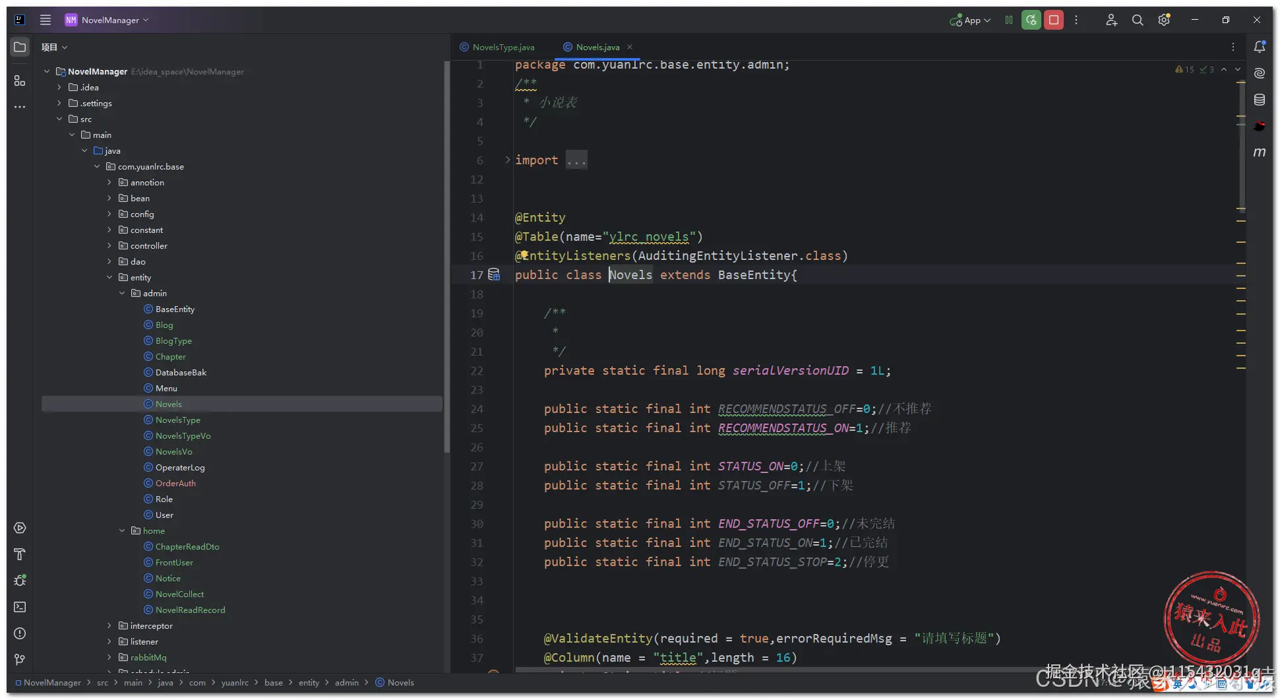Click the warnings count inspection widget

[x=1185, y=69]
